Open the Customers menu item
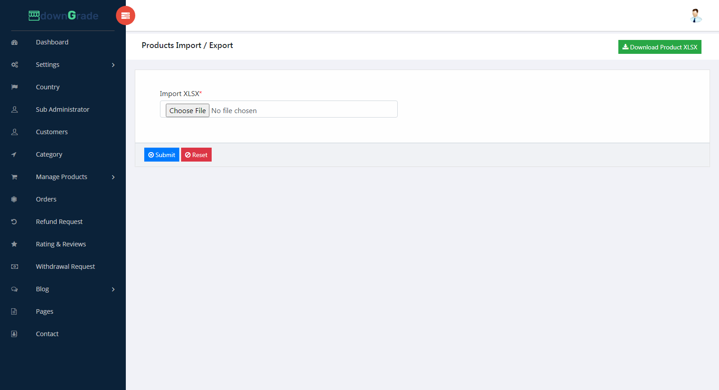 [x=52, y=132]
